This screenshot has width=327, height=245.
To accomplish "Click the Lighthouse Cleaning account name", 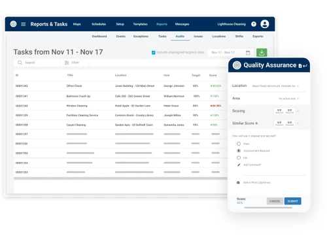I will (x=232, y=24).
